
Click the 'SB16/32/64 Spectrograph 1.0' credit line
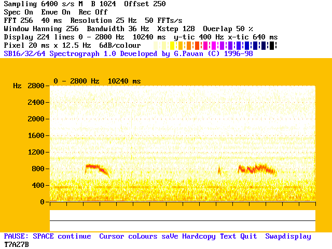click(x=60, y=54)
